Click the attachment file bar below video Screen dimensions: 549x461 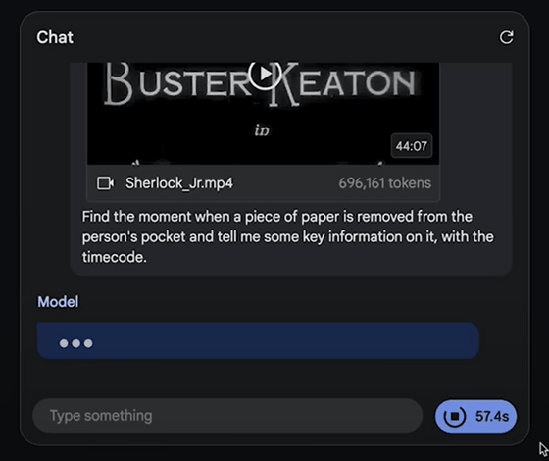click(x=263, y=183)
